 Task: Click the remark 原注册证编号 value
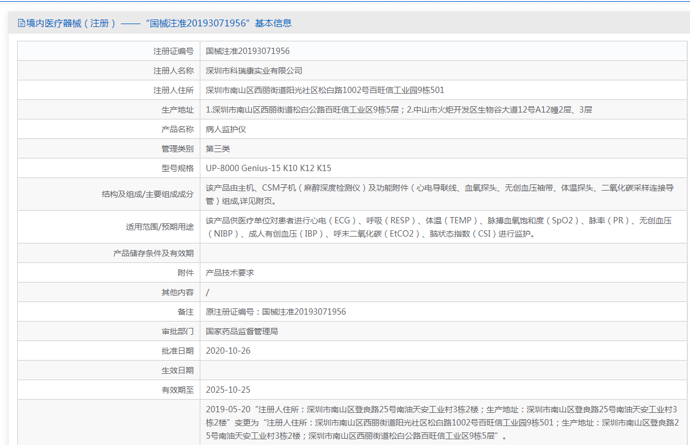(276, 312)
